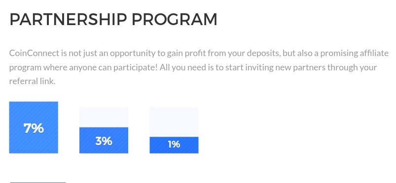Click the PARTNERSHIP PROGRAM heading
Screen dimensions: 396x183
coord(113,19)
